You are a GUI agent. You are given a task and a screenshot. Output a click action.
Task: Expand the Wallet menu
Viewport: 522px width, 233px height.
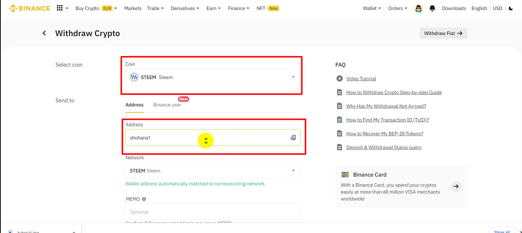pos(372,8)
